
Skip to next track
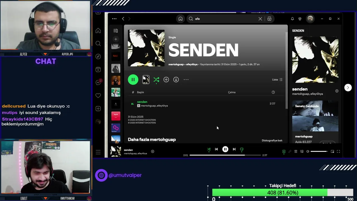coord(234,149)
